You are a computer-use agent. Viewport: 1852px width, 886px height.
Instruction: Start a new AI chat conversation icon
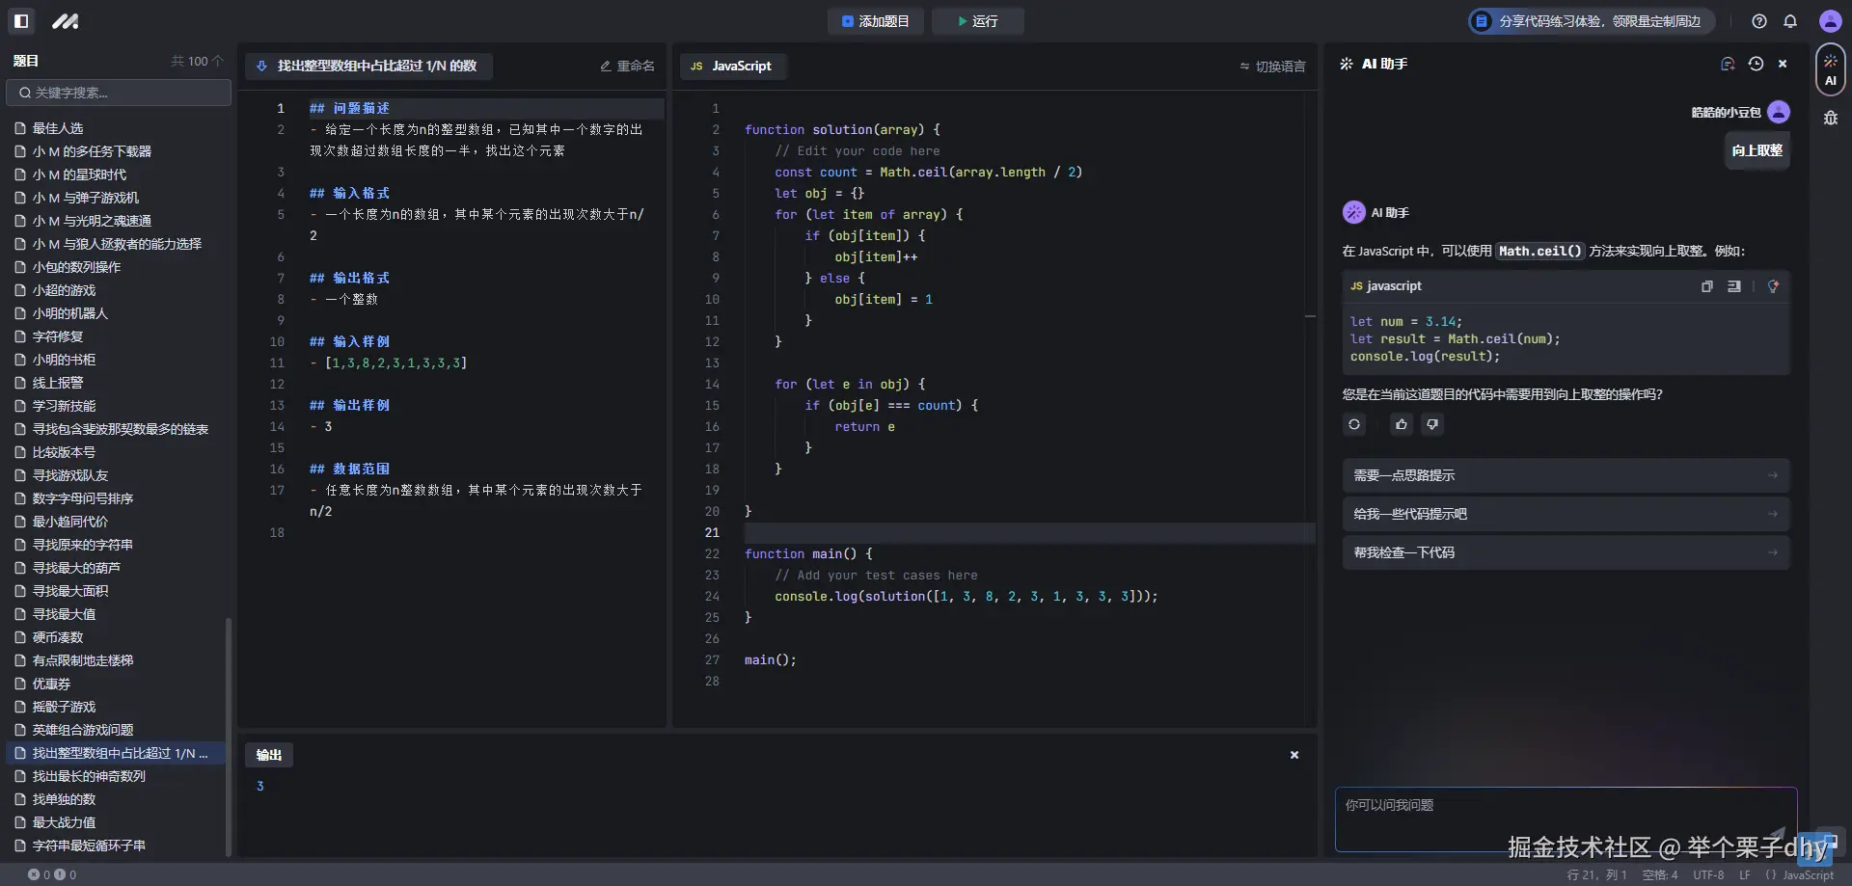[1728, 64]
